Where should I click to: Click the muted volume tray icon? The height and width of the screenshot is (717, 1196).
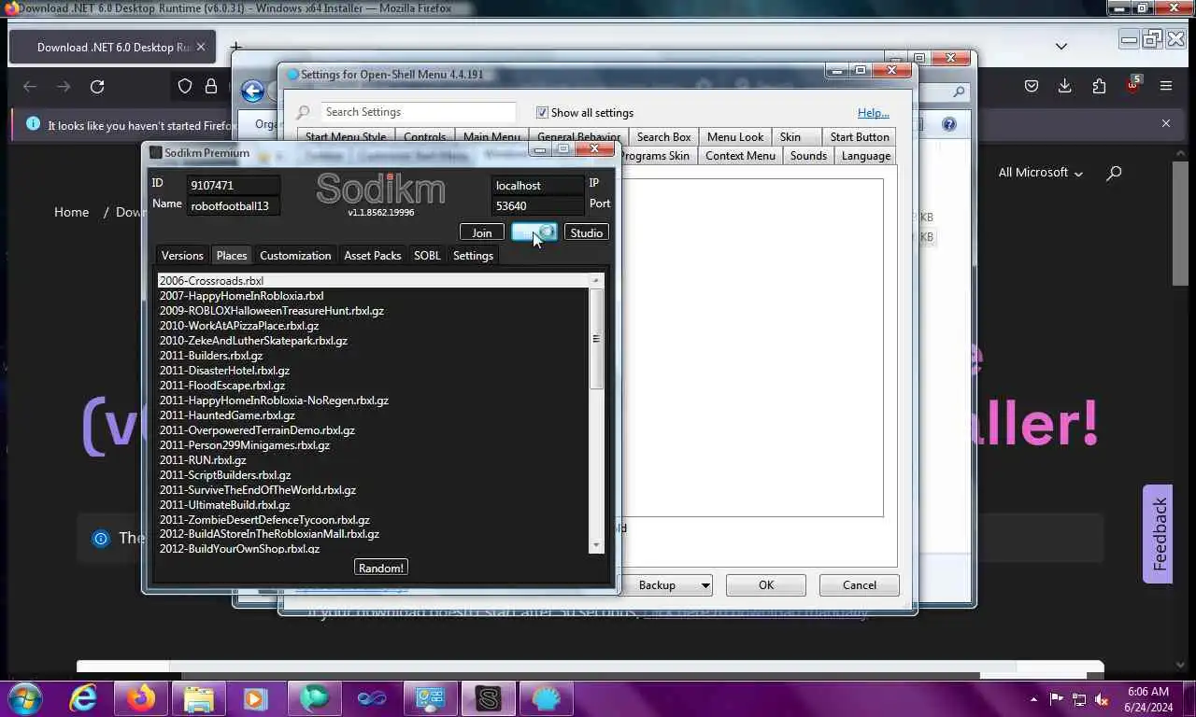pos(1102,699)
